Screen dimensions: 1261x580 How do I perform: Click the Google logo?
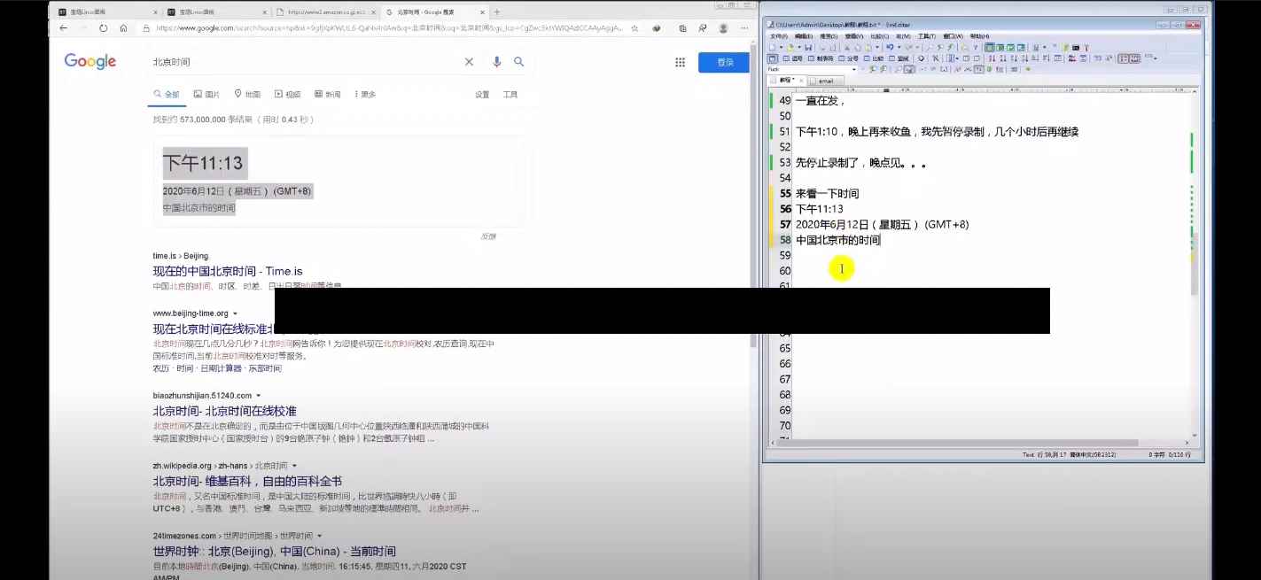(90, 61)
